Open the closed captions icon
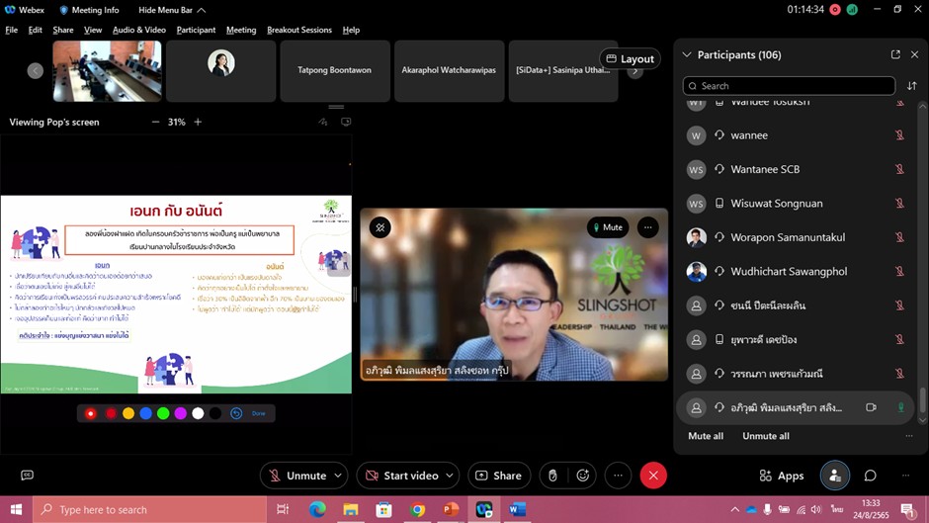 [27, 476]
